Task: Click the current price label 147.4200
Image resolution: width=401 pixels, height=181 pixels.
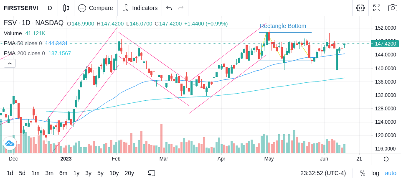Action: click(x=385, y=44)
